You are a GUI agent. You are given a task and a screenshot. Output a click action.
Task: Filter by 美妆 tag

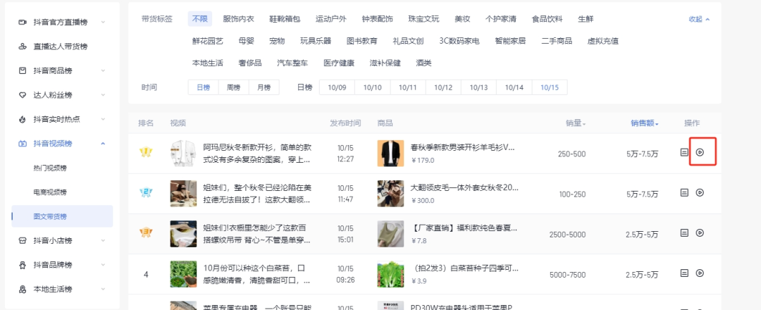click(462, 20)
